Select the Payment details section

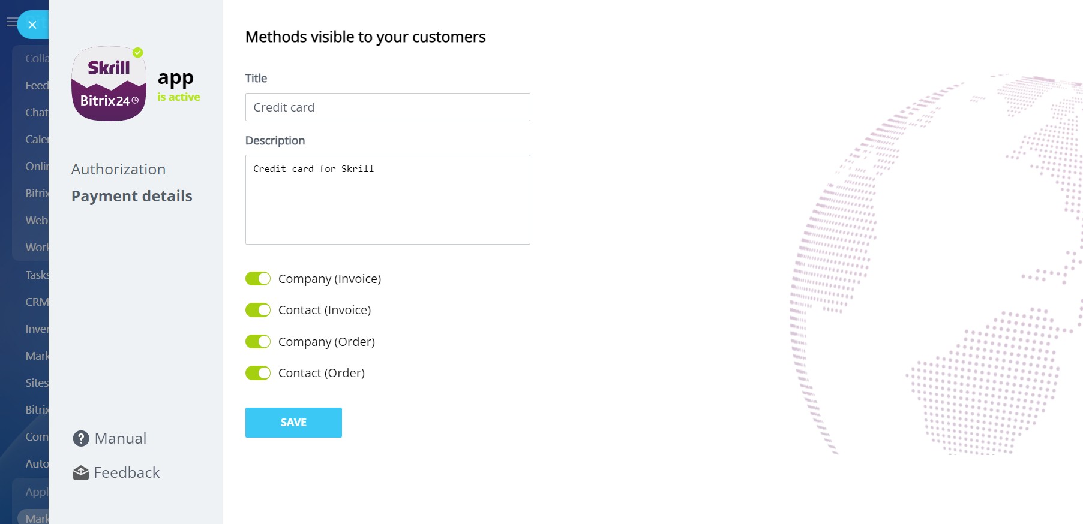131,197
